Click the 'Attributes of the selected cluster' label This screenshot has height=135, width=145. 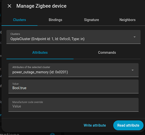pyautogui.click(x=31, y=67)
